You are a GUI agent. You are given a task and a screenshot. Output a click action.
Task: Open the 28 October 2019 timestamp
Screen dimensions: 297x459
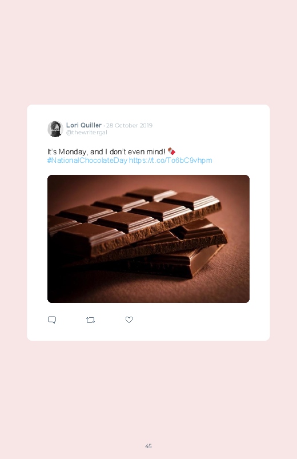129,125
